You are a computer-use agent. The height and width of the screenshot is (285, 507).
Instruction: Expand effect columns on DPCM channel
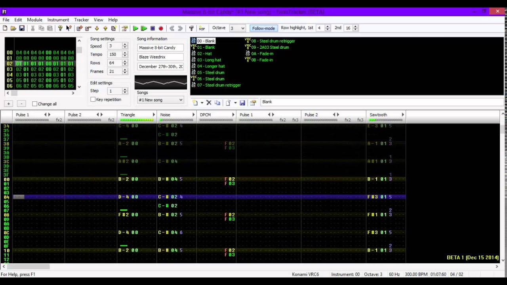tap(233, 115)
